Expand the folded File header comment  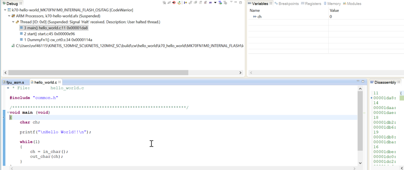[8, 88]
